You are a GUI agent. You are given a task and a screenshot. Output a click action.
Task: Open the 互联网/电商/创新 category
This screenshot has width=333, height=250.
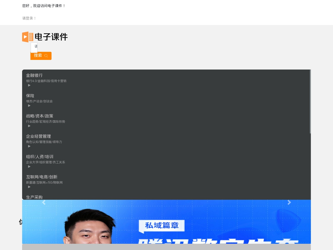[42, 177]
